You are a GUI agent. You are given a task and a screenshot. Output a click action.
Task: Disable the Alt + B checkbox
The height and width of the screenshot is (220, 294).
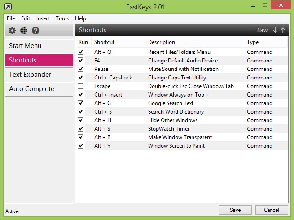tap(81, 137)
